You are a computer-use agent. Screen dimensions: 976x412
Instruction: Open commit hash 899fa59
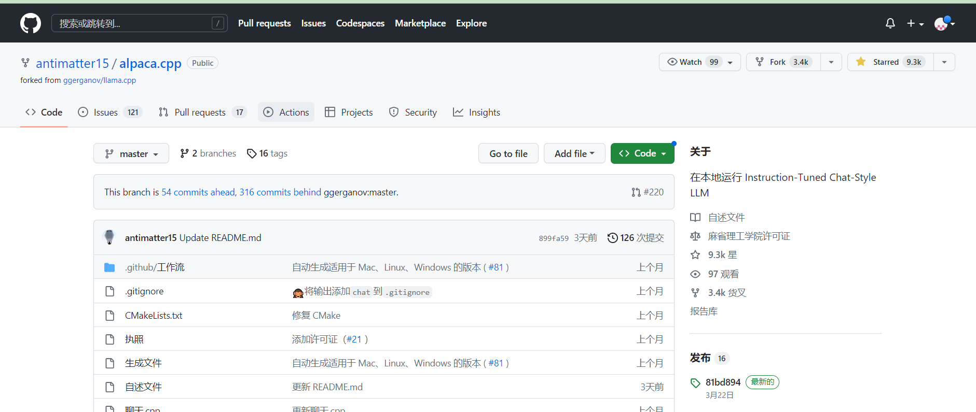(x=554, y=238)
